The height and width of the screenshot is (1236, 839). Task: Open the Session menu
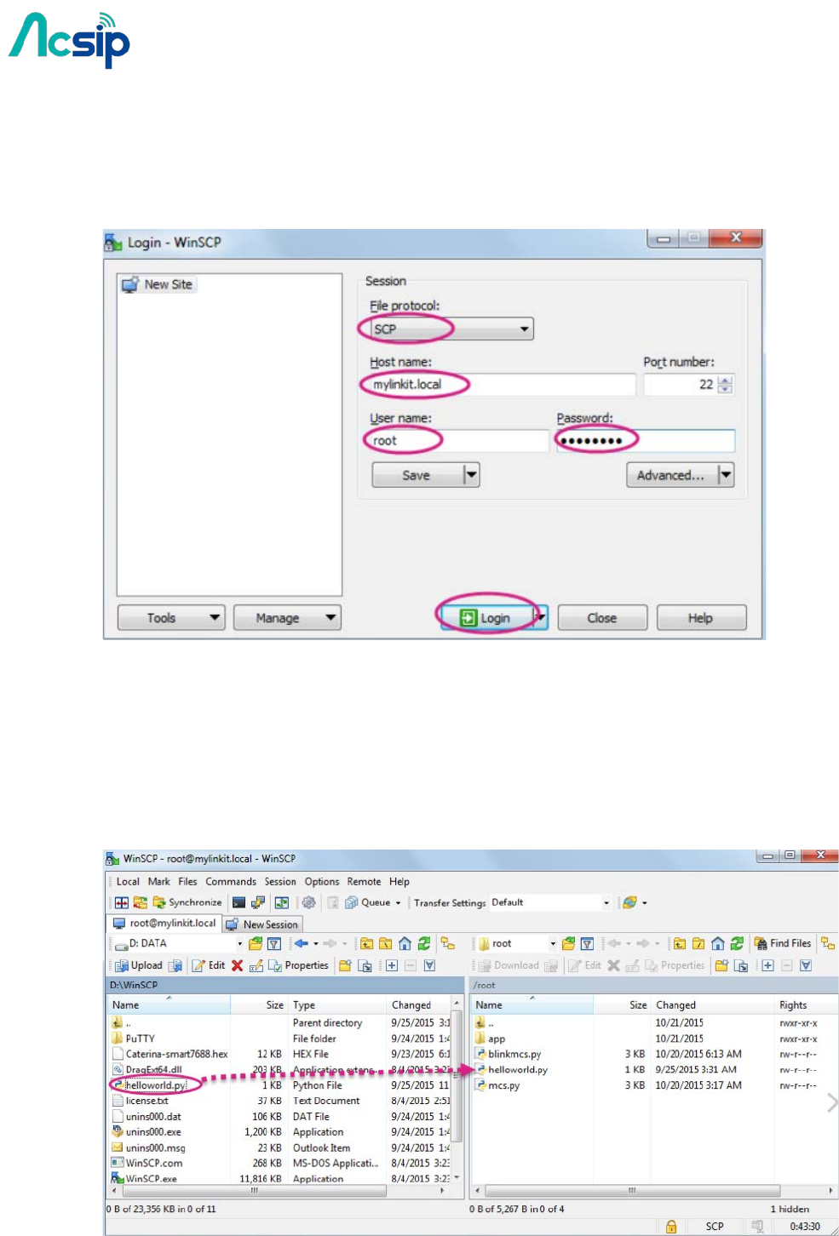[280, 882]
